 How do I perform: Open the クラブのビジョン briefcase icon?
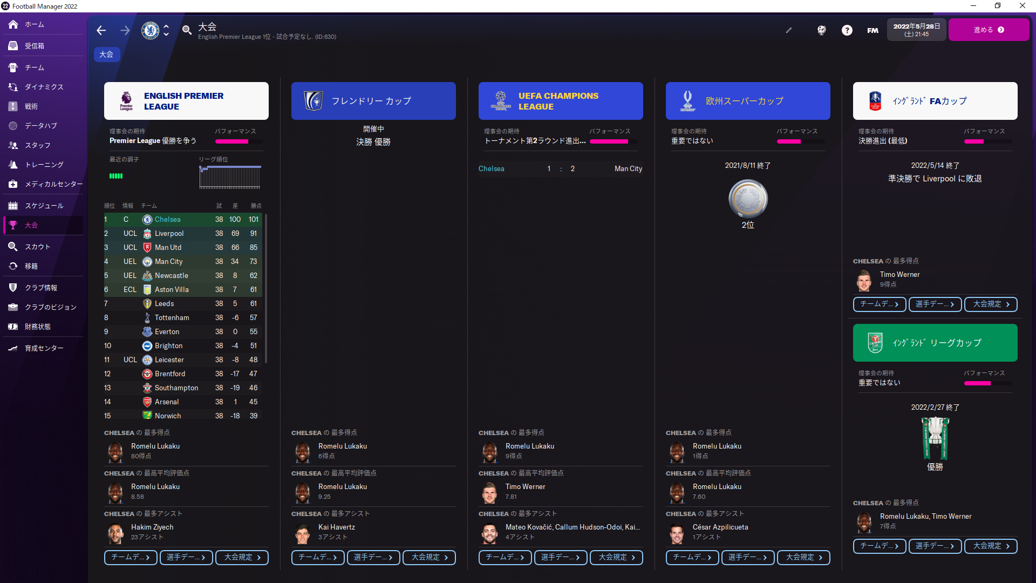(x=13, y=307)
